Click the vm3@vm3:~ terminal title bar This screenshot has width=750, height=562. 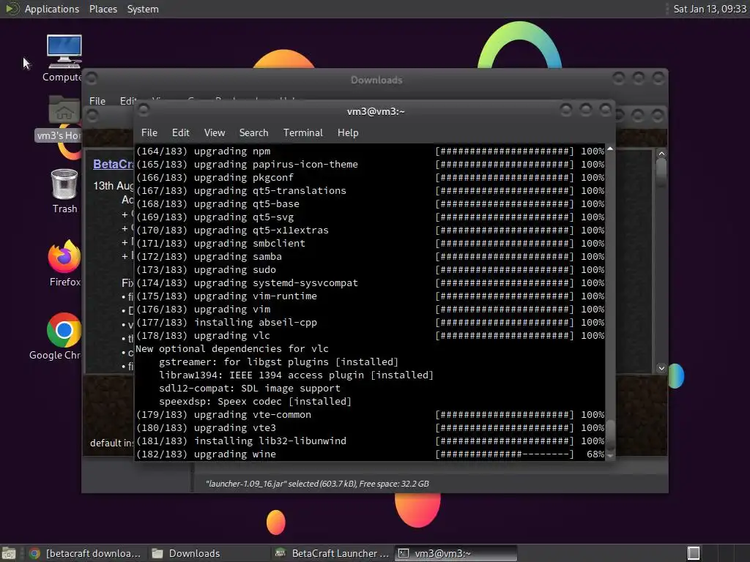click(376, 111)
